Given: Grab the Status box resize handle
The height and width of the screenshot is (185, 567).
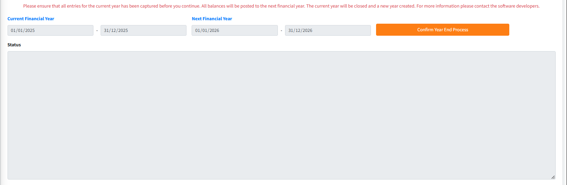Looking at the screenshot, I should pyautogui.click(x=553, y=177).
